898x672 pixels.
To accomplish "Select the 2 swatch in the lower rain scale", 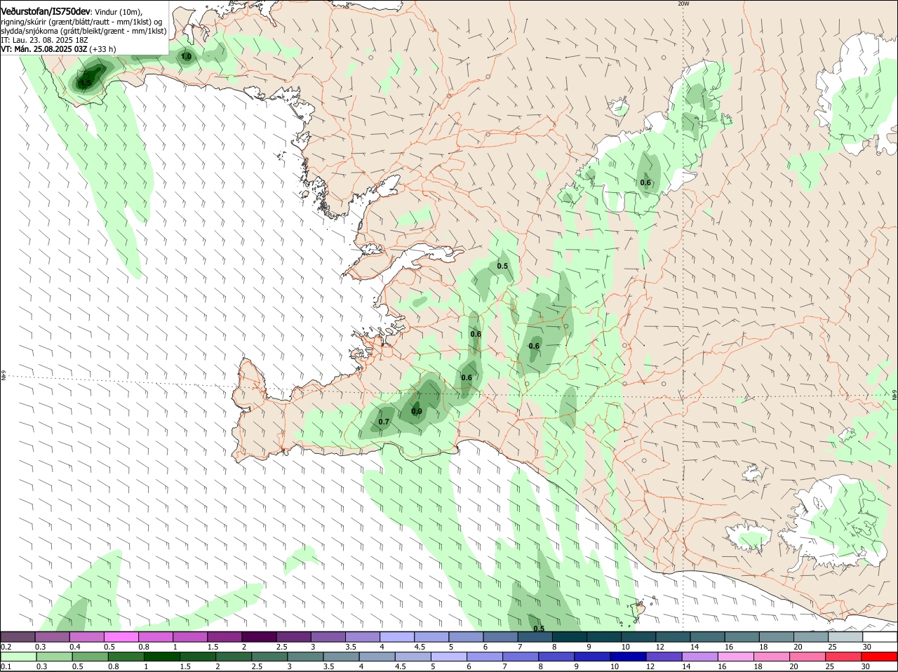I will click(233, 657).
